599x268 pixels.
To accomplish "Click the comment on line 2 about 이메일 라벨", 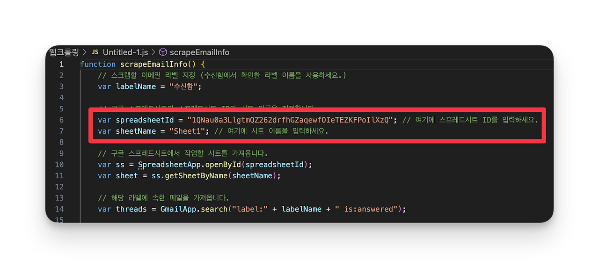I will pos(222,75).
